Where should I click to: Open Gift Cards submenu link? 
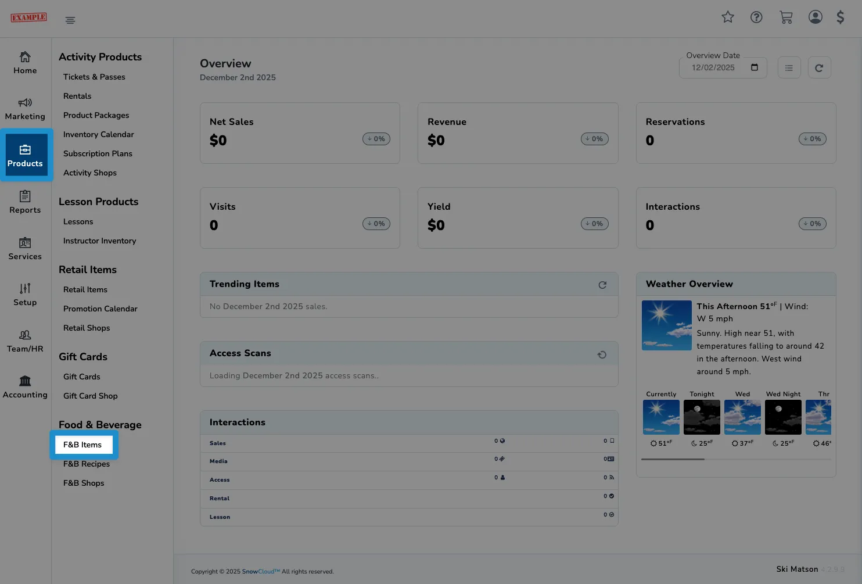coord(82,377)
